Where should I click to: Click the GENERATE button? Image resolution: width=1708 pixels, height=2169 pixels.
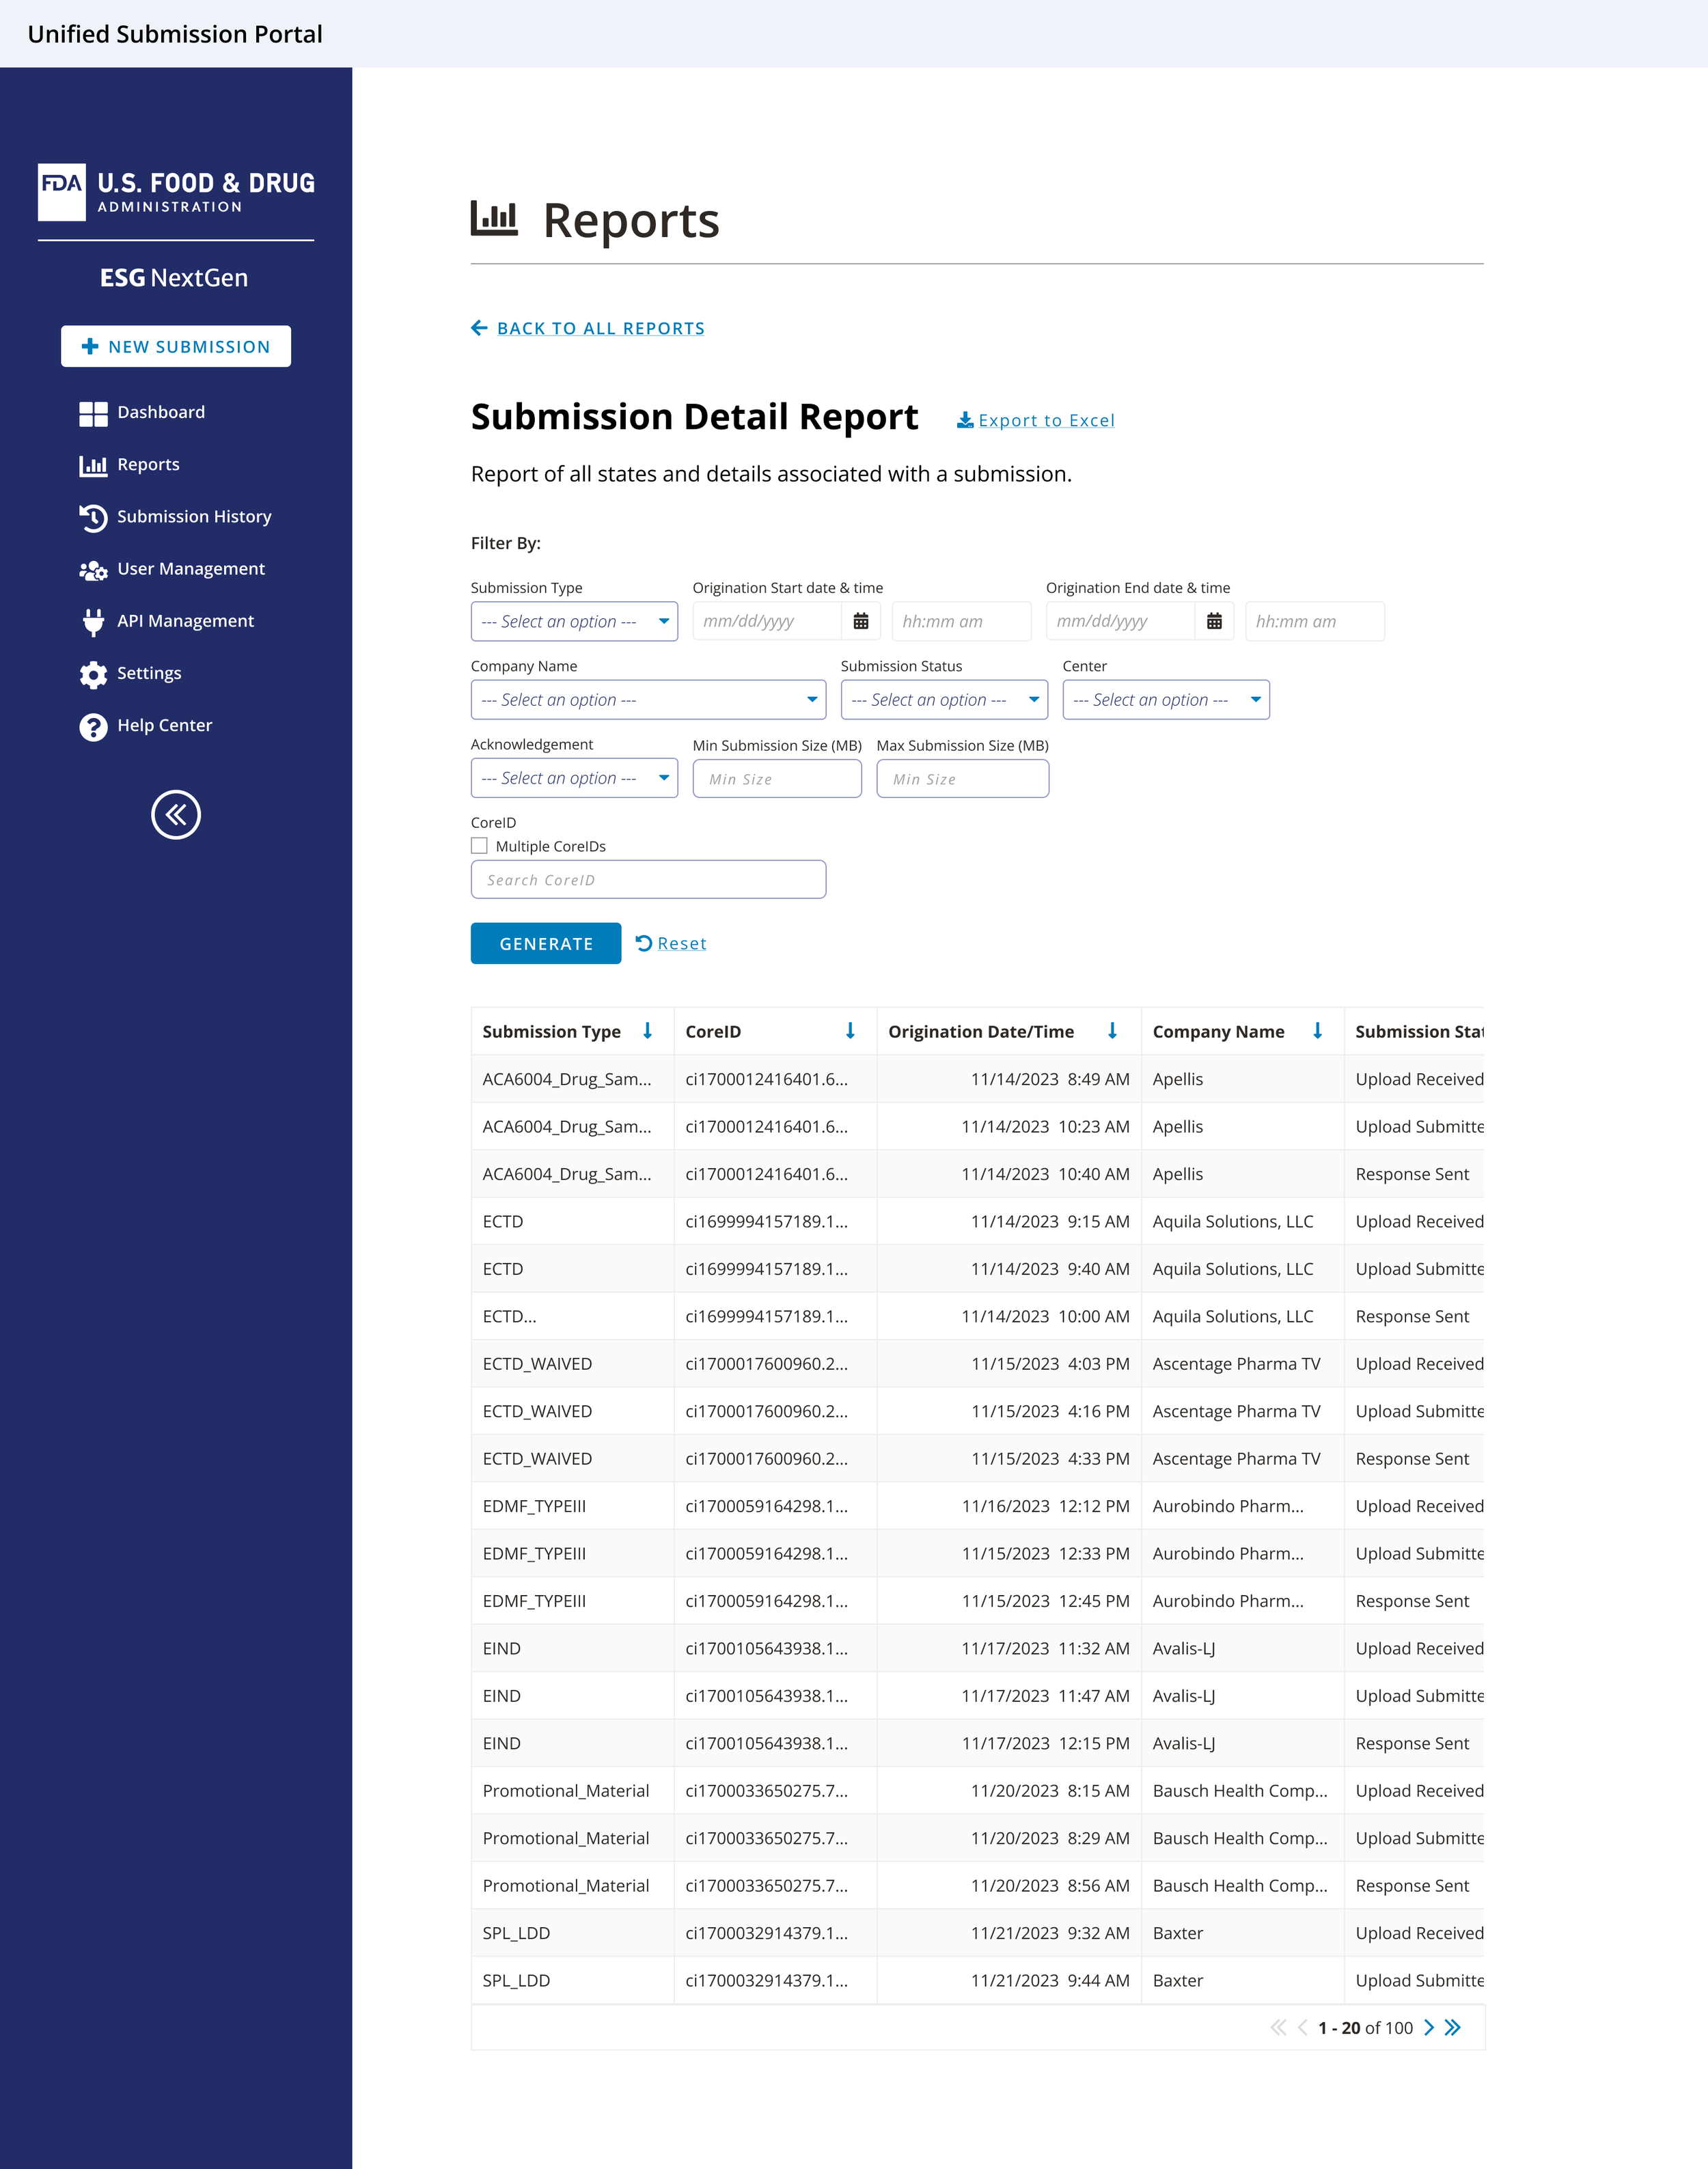pos(546,943)
